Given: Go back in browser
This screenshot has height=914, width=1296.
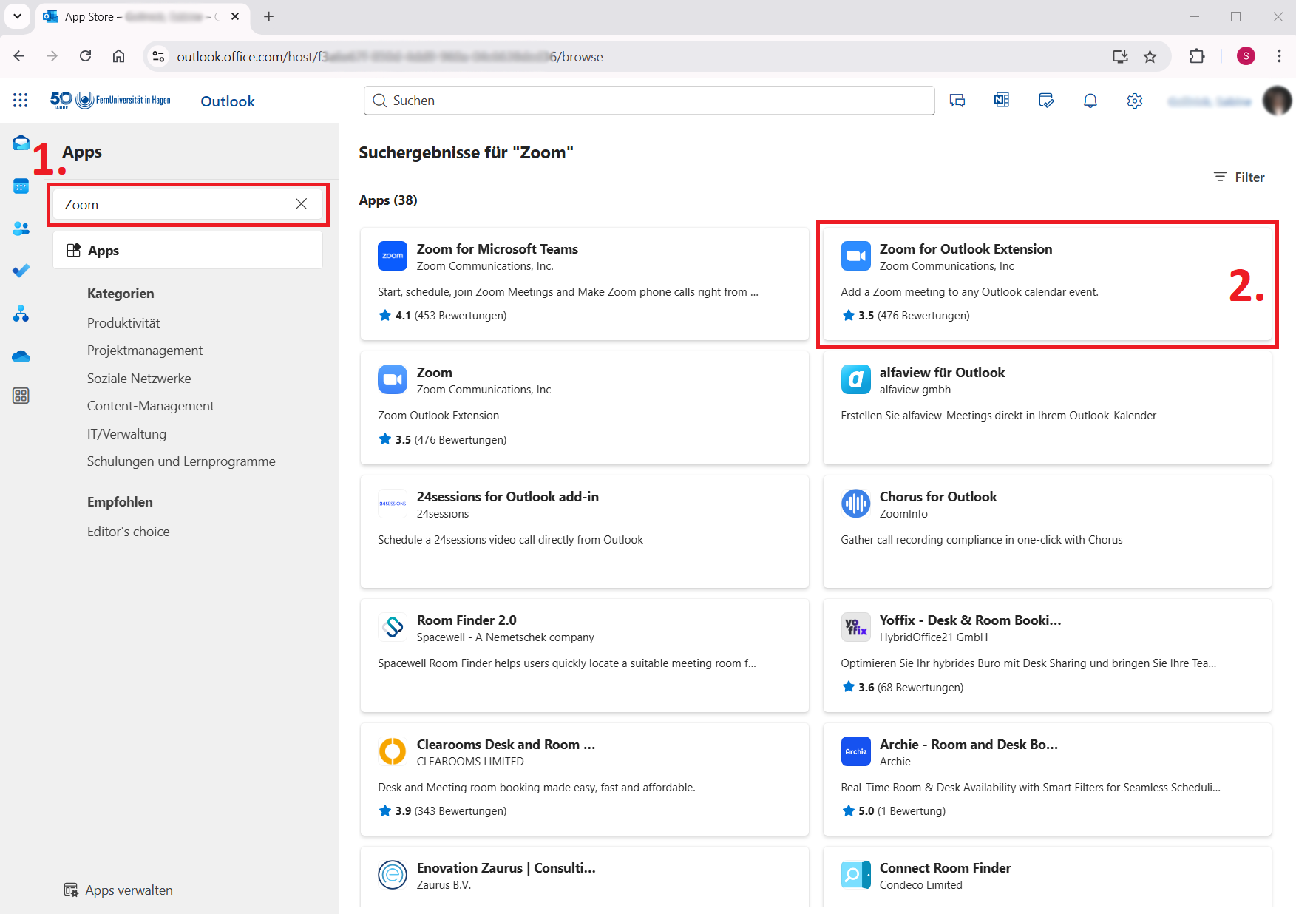Looking at the screenshot, I should tap(19, 56).
